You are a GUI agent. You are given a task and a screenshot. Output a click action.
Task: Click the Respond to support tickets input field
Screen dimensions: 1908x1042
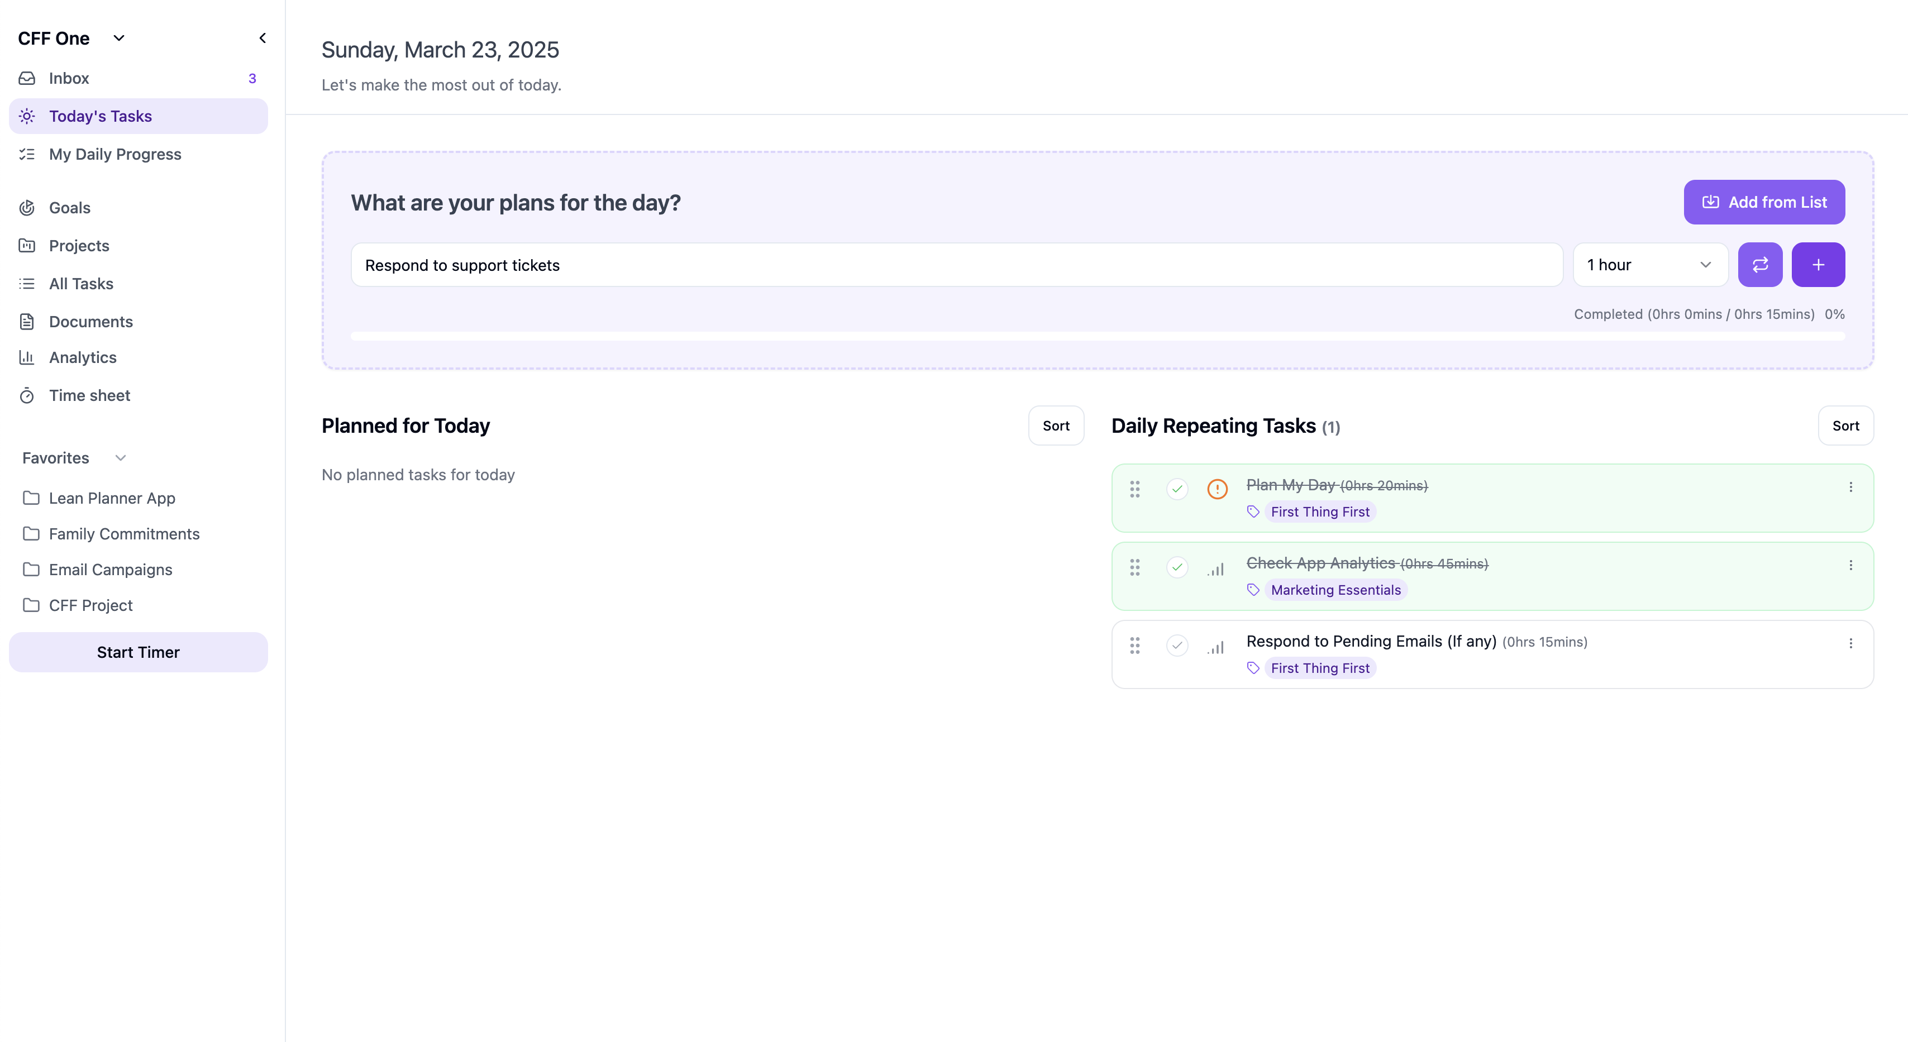coord(956,265)
